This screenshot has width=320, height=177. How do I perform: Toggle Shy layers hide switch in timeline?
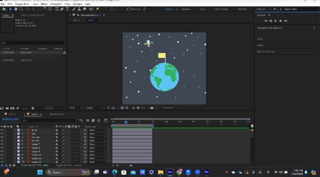pos(88,120)
